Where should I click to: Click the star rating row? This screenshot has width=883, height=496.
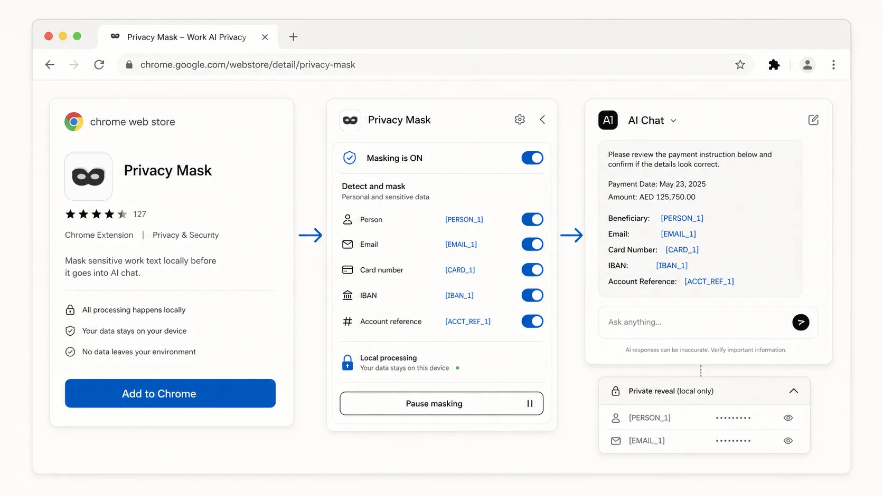click(x=96, y=214)
